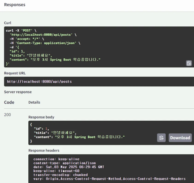Click the 'accept: */*' header line
This screenshot has width=194, height=183.
click(x=27, y=39)
